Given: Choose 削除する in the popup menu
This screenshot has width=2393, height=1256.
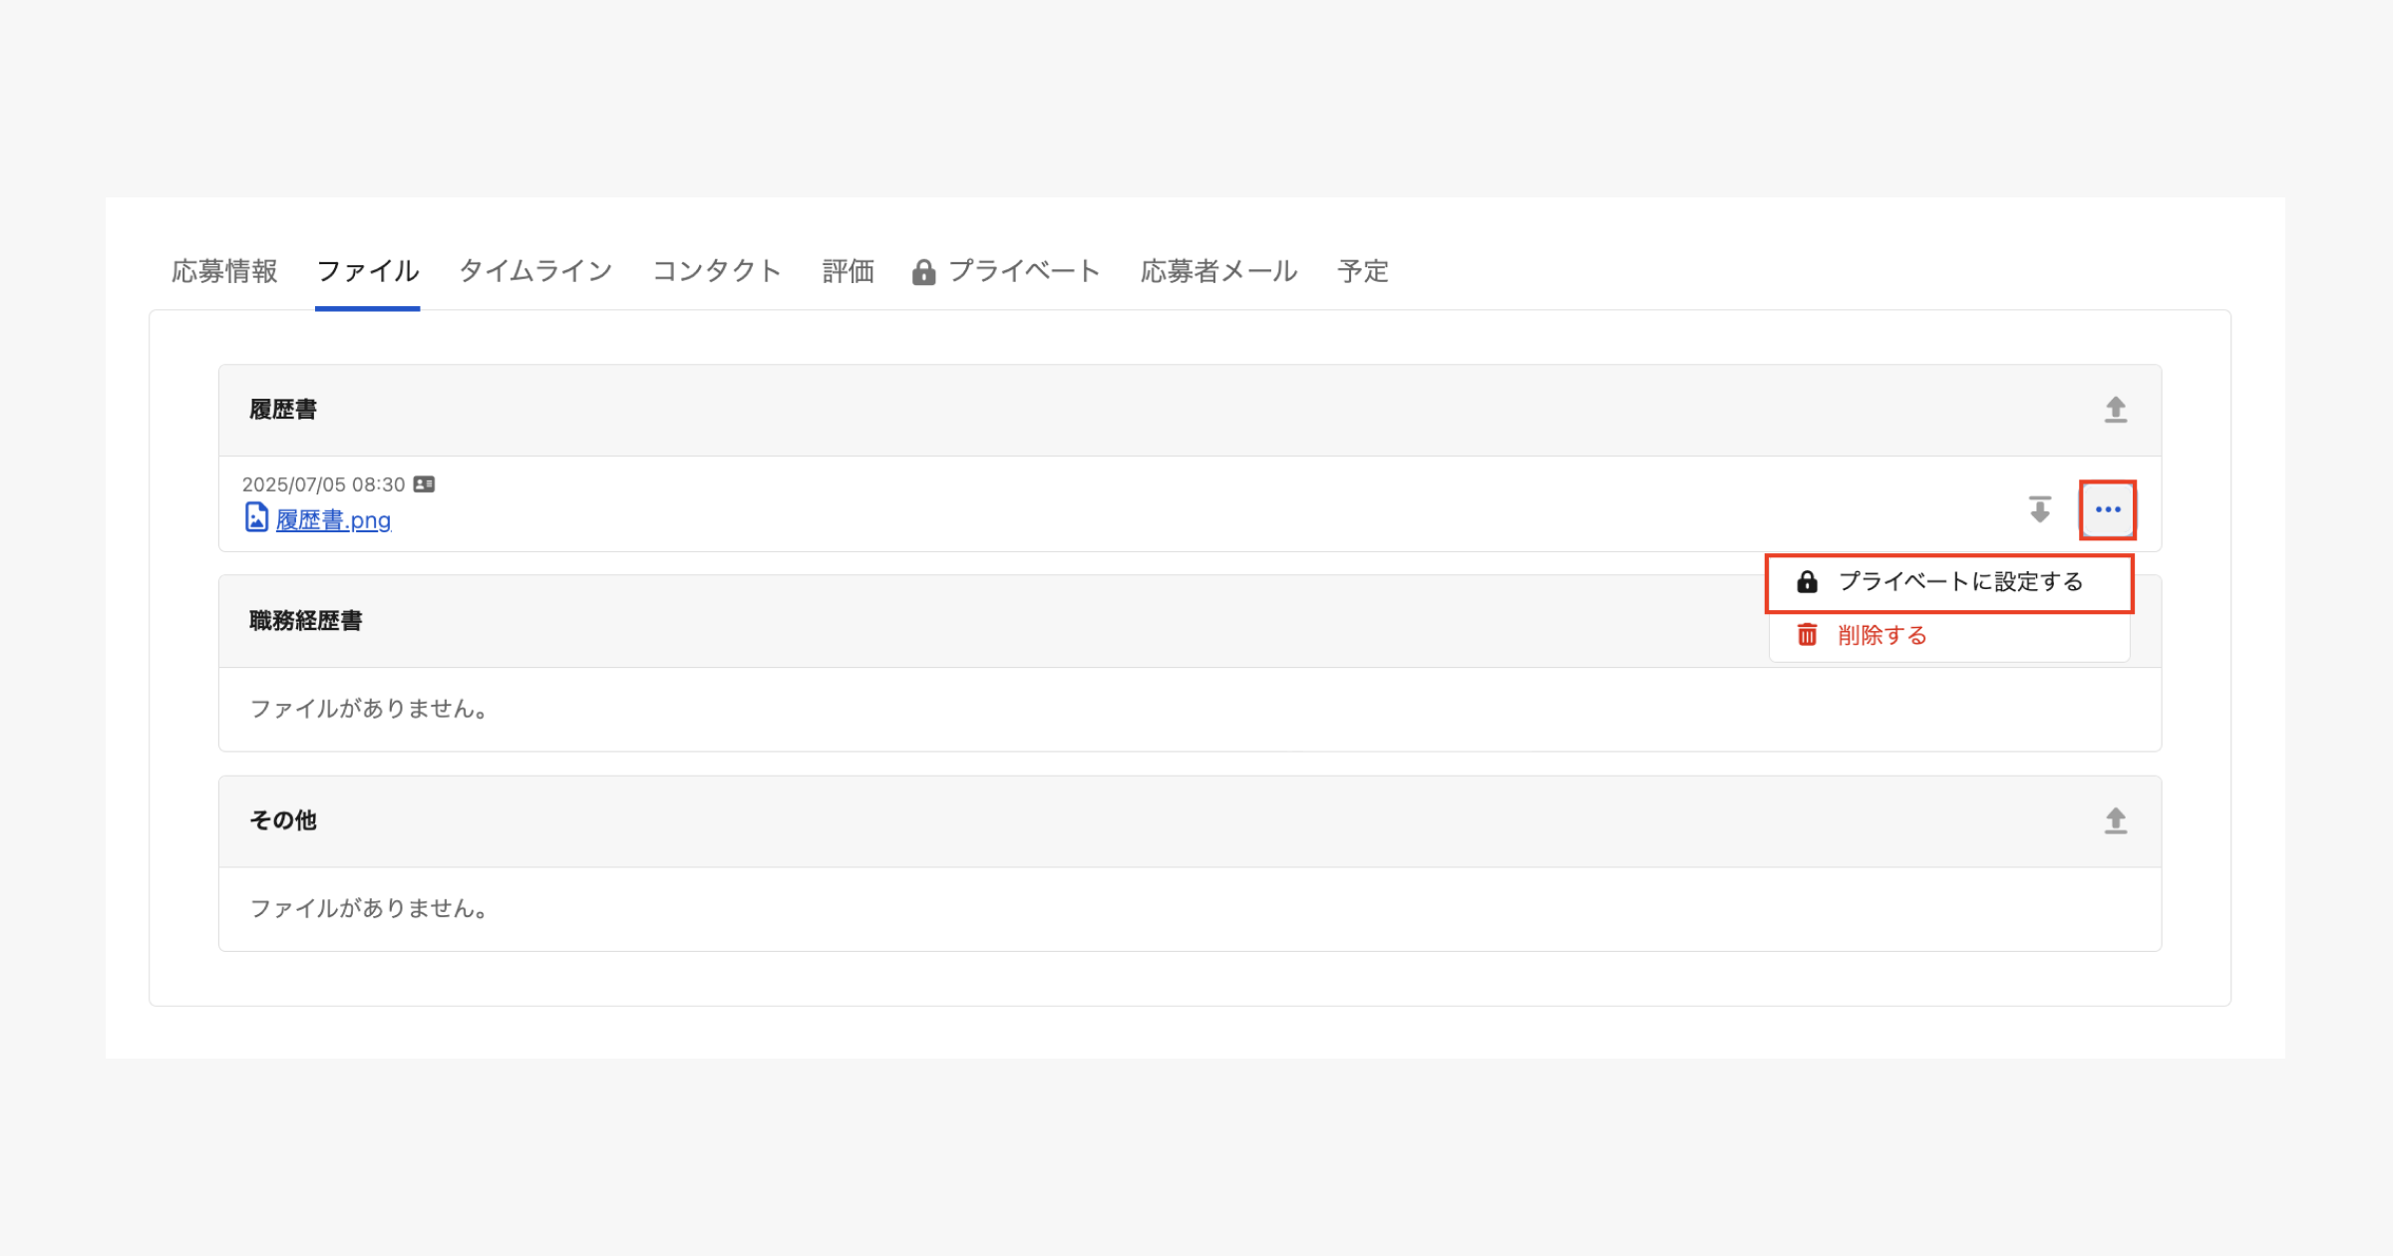Looking at the screenshot, I should (1881, 635).
